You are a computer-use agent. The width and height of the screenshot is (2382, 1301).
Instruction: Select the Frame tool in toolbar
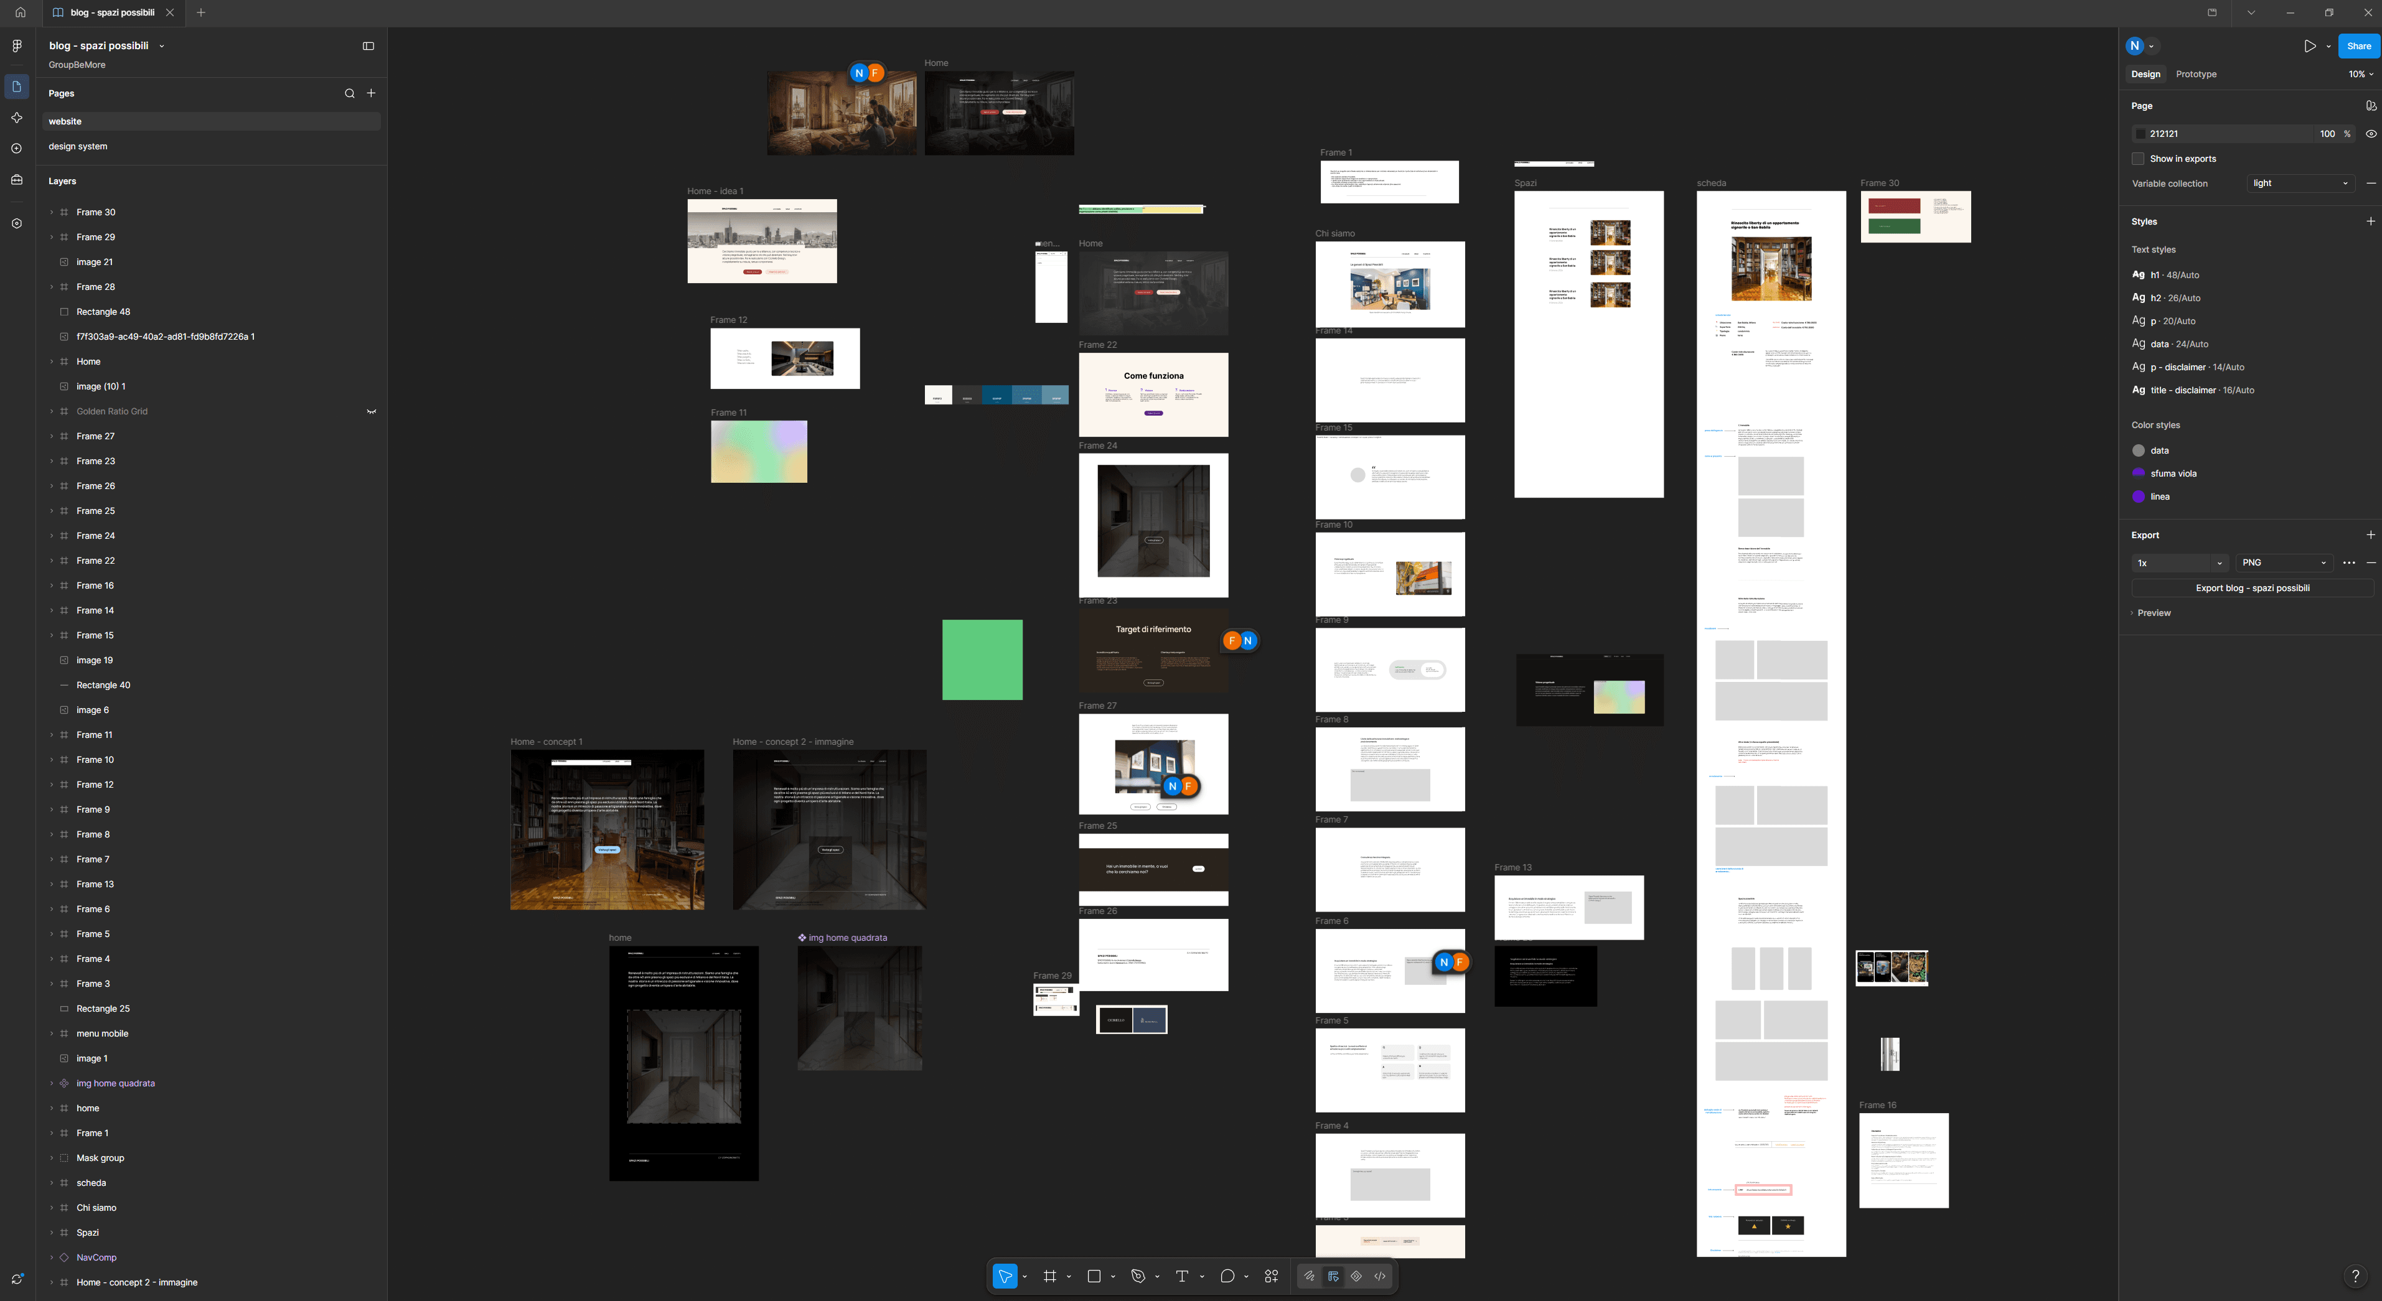[1049, 1276]
